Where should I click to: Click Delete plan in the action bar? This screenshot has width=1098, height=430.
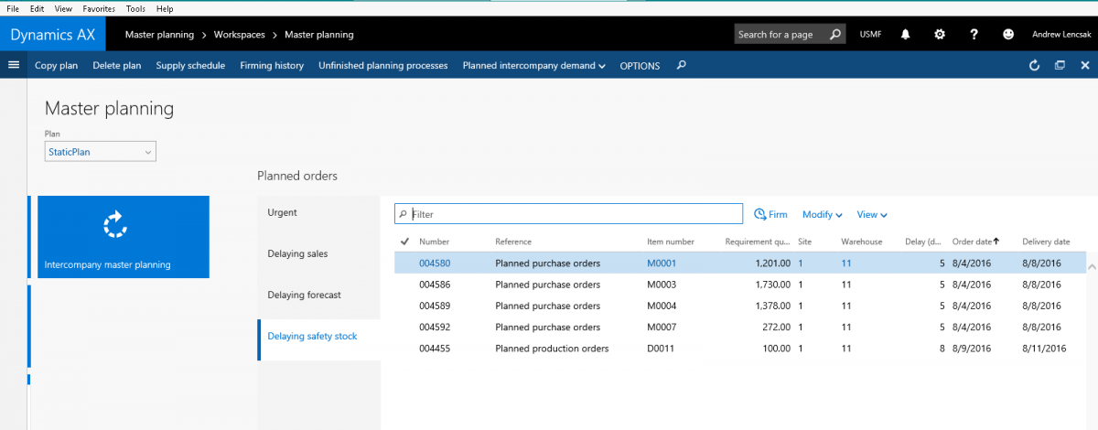(x=117, y=66)
